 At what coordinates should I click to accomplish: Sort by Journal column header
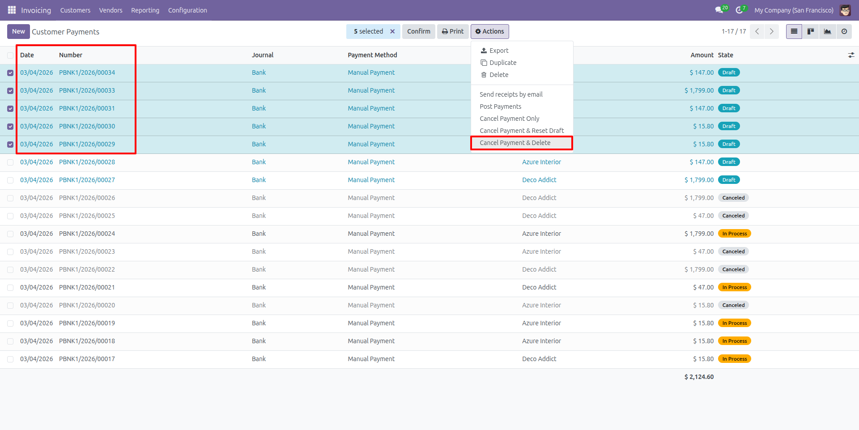click(263, 55)
